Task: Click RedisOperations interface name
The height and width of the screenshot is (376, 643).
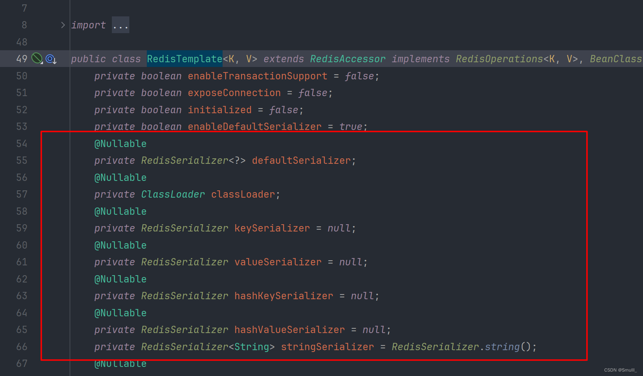Action: [499, 59]
